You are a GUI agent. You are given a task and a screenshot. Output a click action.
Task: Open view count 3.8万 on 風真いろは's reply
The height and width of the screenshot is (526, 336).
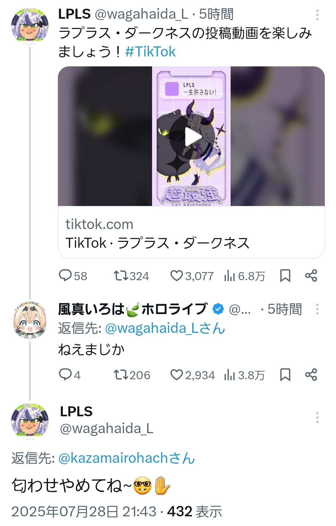click(244, 375)
